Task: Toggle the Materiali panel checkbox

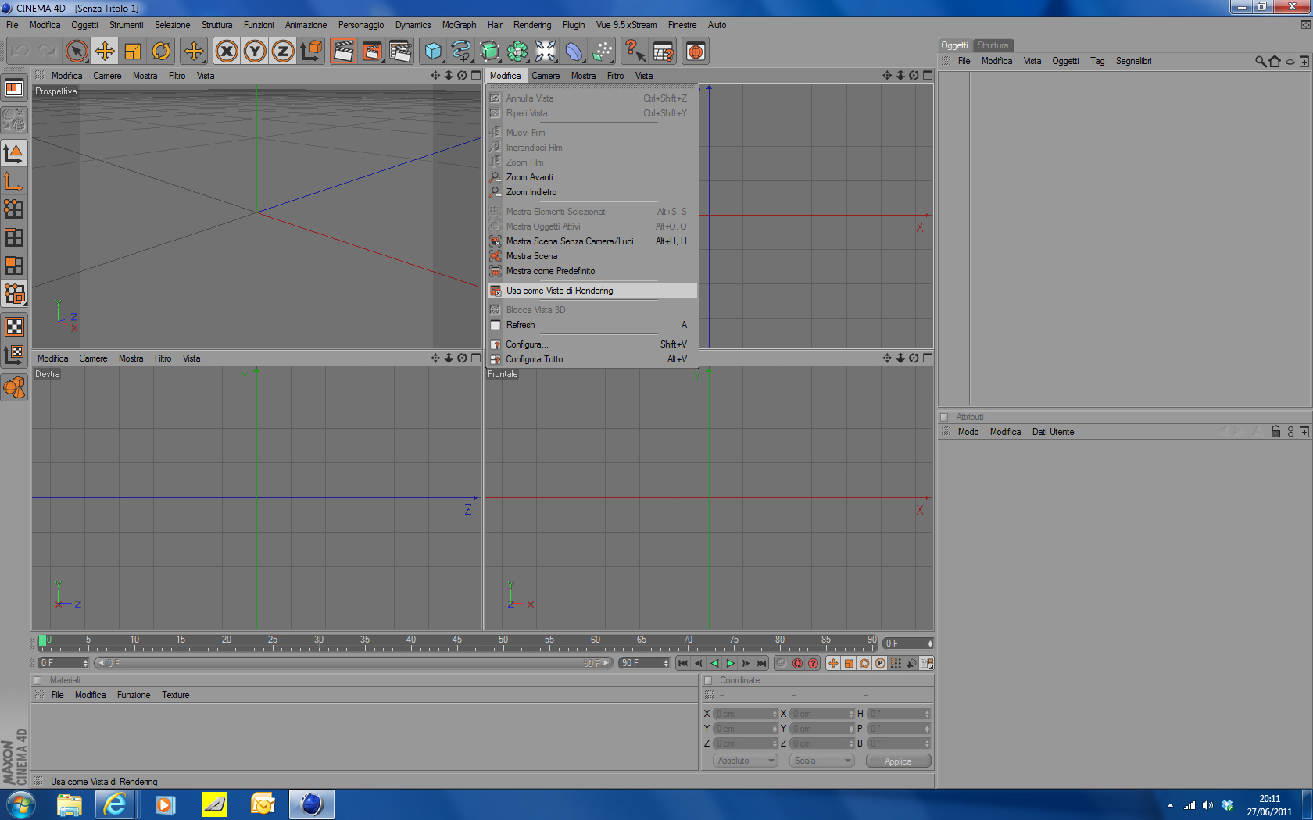Action: click(38, 680)
